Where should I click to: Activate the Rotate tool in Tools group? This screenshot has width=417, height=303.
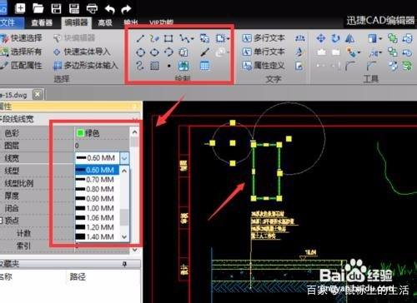335,38
